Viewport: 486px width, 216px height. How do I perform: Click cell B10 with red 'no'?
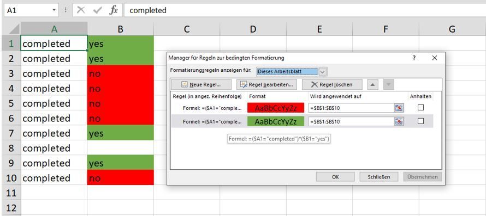[x=121, y=178]
